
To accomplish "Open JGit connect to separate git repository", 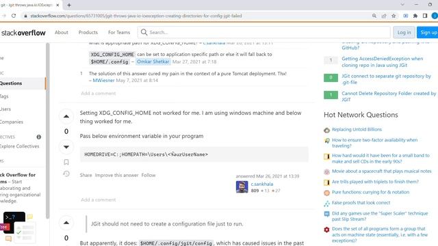I will pyautogui.click(x=386, y=79).
